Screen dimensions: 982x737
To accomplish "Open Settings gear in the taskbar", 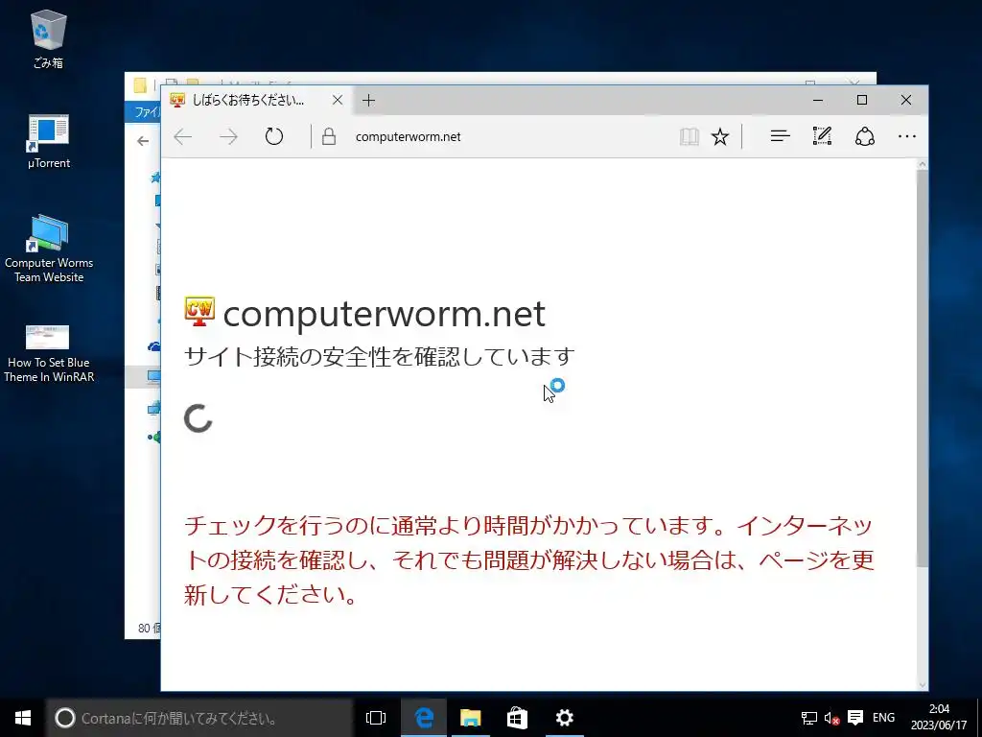I will point(564,718).
